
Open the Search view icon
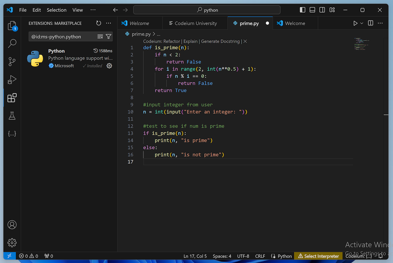pyautogui.click(x=12, y=44)
